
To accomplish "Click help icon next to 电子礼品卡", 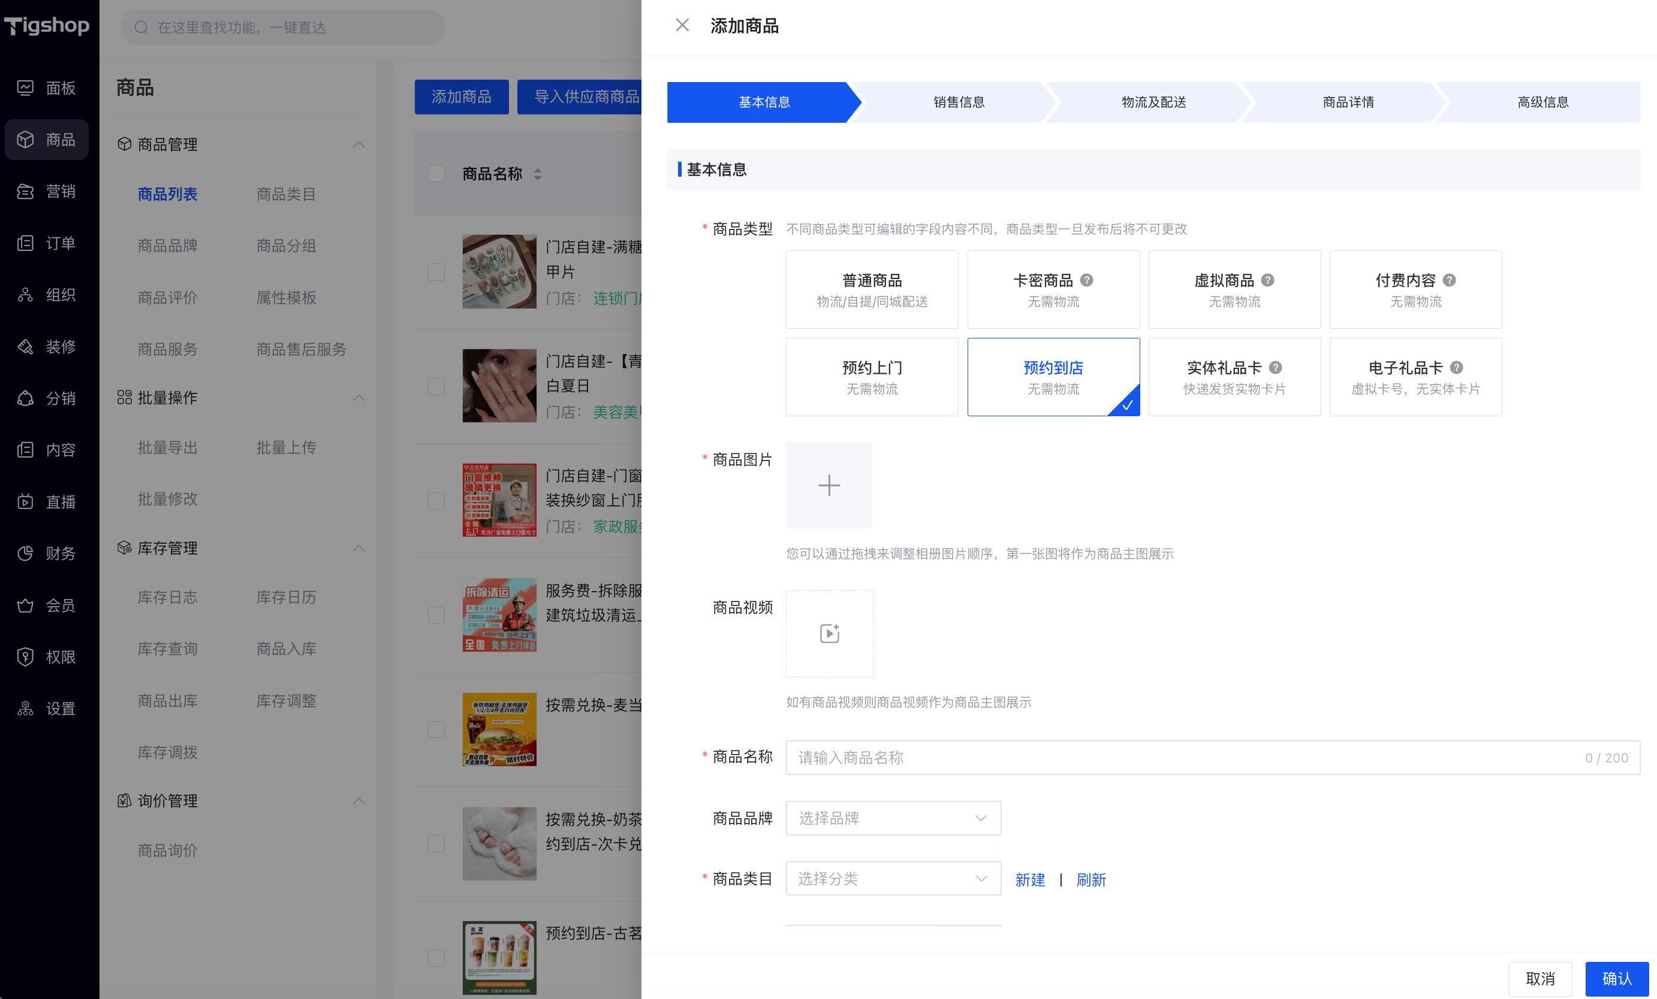I will pyautogui.click(x=1456, y=368).
